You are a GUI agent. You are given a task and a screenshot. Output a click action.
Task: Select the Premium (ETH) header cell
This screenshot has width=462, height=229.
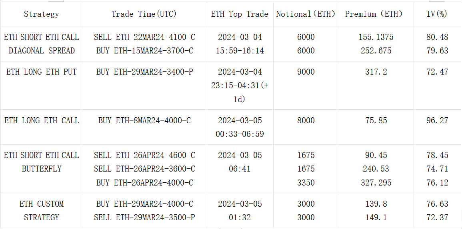coord(376,14)
